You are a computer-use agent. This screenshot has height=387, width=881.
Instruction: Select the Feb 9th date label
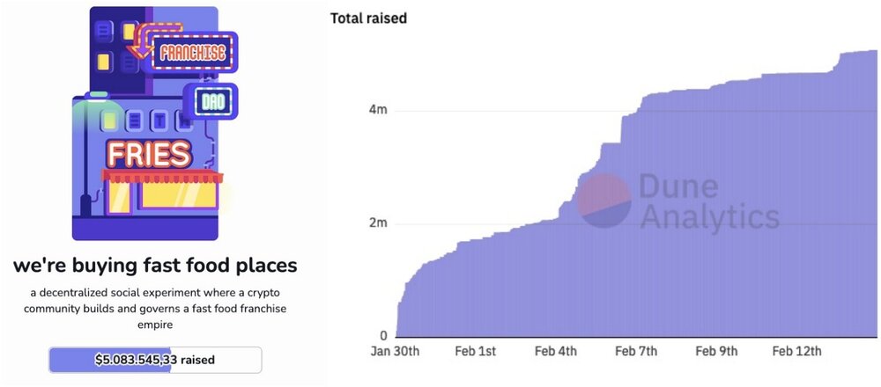715,352
